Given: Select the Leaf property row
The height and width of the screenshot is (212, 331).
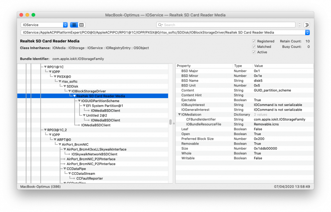Looking at the screenshot, I should tap(245, 129).
